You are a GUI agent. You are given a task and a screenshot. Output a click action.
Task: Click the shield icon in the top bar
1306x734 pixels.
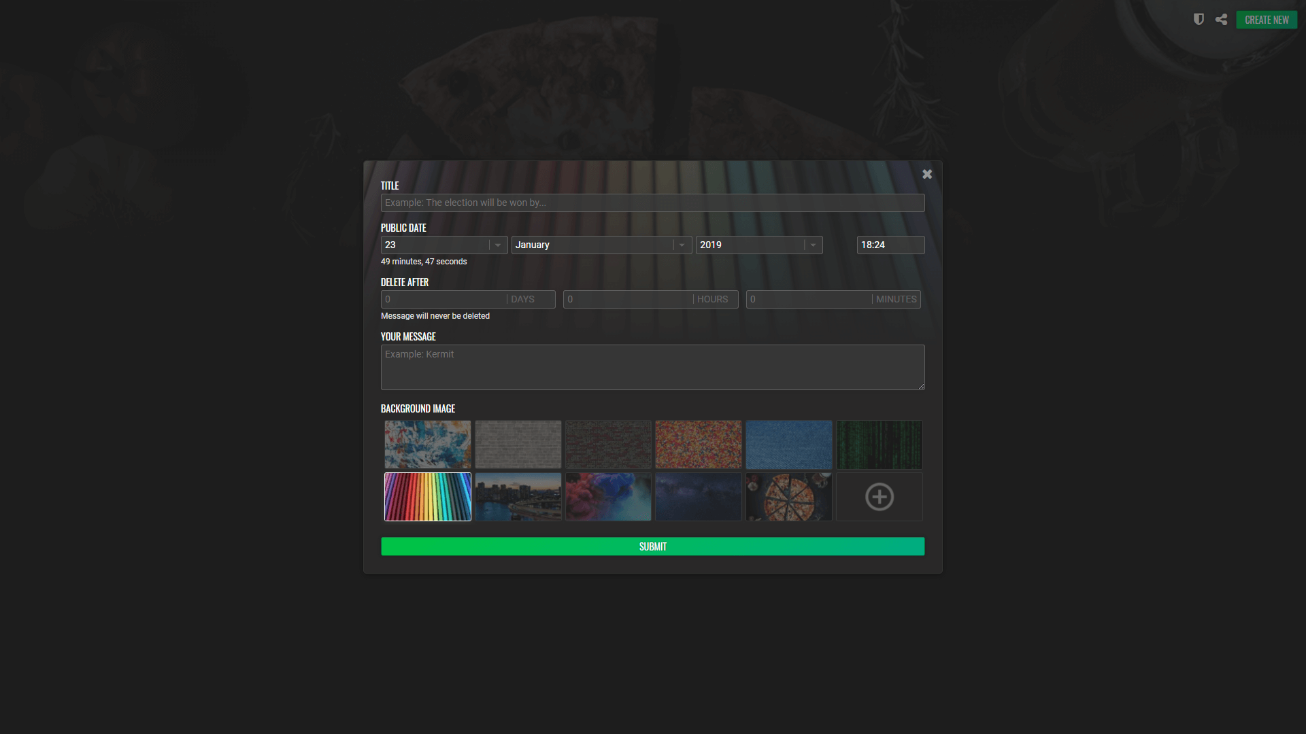pyautogui.click(x=1198, y=20)
